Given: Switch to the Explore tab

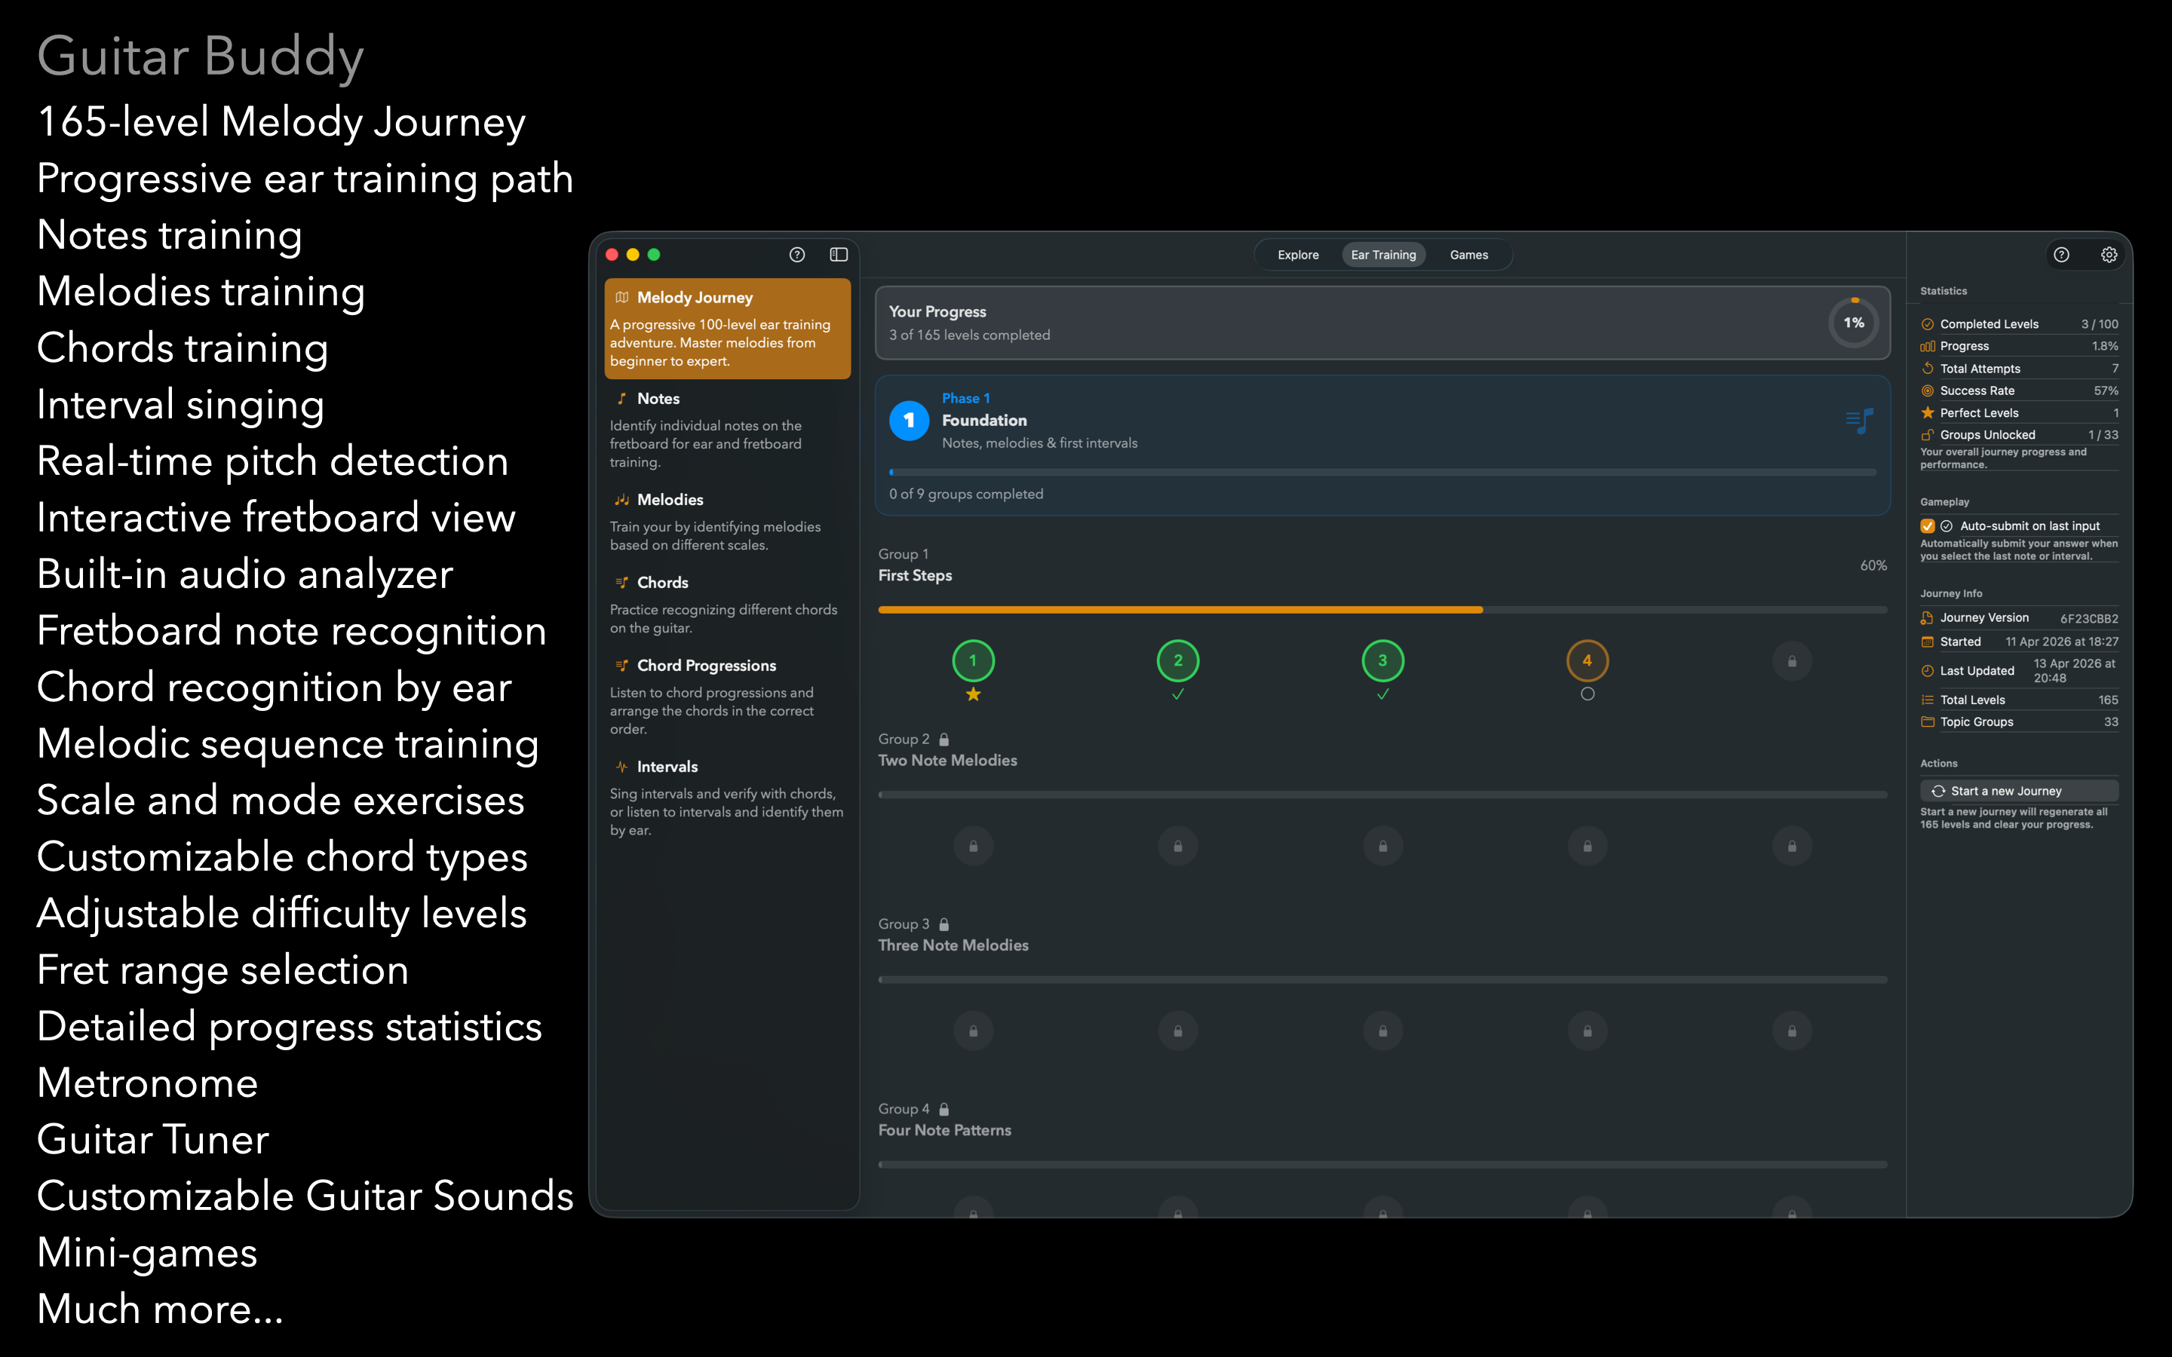Looking at the screenshot, I should pyautogui.click(x=1298, y=255).
